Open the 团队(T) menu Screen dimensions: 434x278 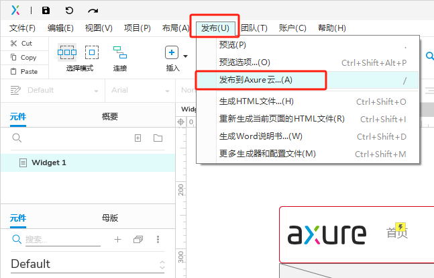click(254, 28)
